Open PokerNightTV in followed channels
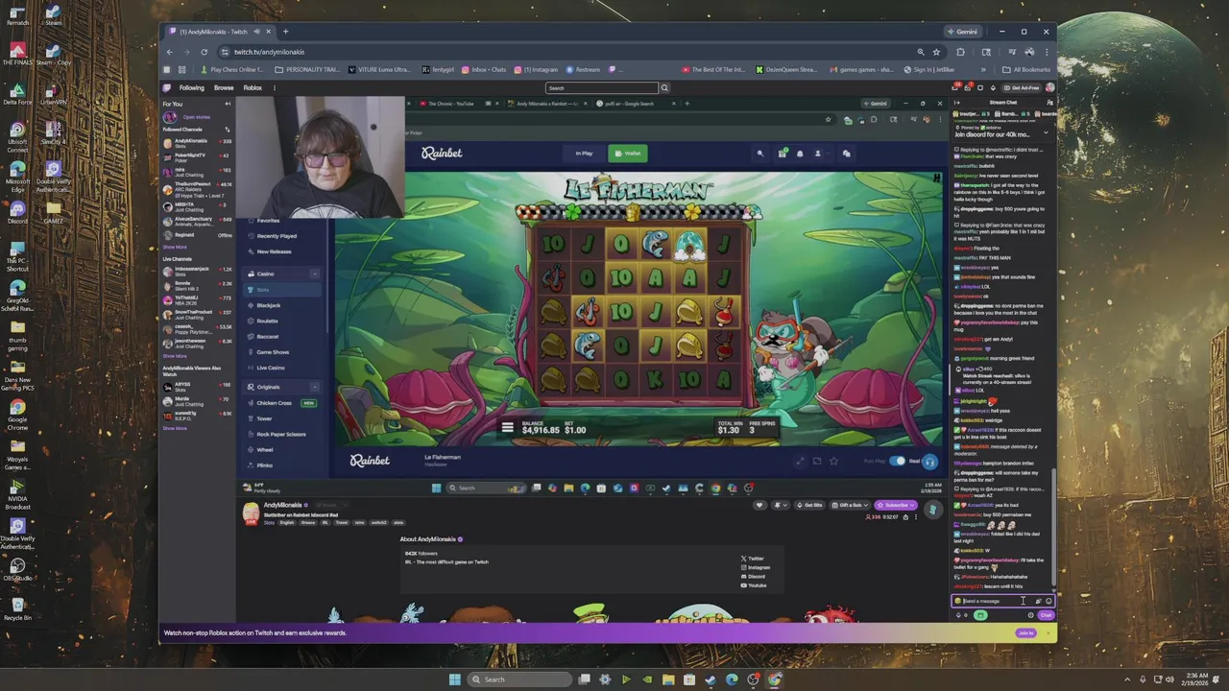Image resolution: width=1229 pixels, height=691 pixels. pyautogui.click(x=197, y=156)
